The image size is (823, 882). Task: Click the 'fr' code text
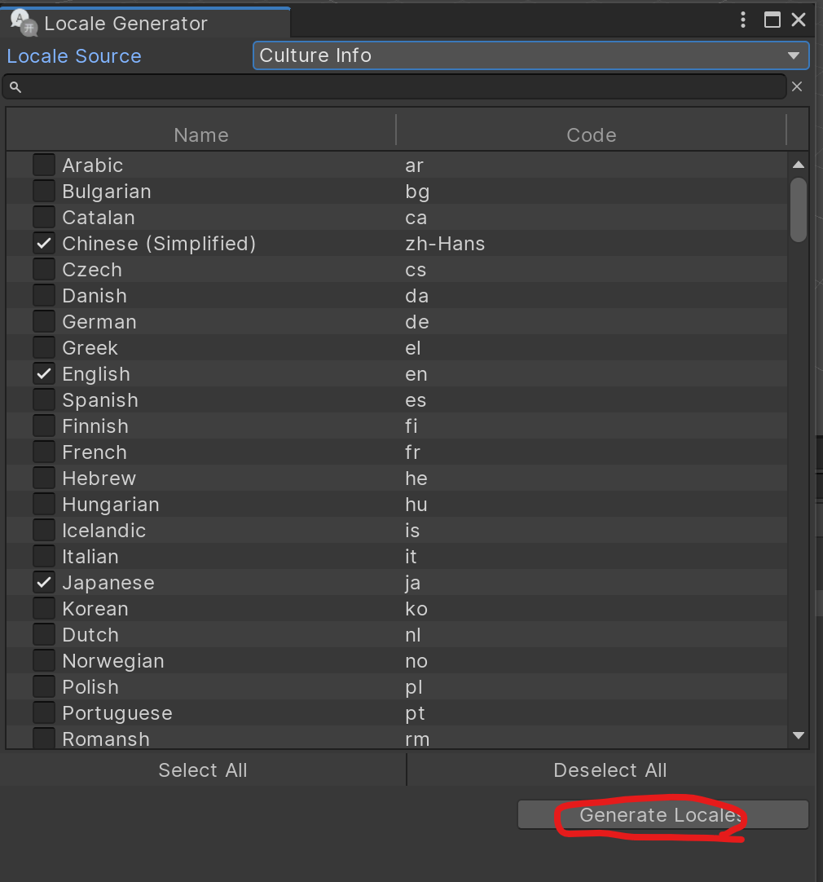412,452
